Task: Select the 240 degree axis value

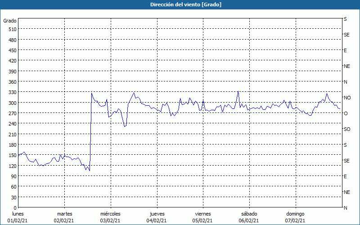Action: [x=13, y=124]
